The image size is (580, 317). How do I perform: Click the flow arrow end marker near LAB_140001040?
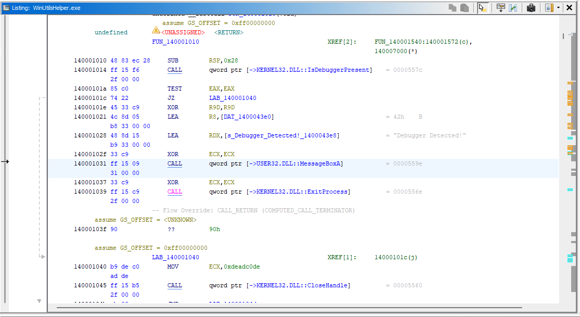click(42, 256)
